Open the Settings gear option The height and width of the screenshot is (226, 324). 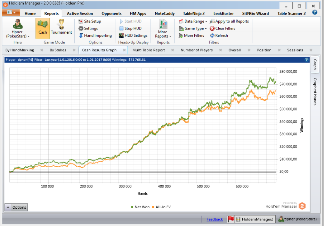pyautogui.click(x=88, y=28)
